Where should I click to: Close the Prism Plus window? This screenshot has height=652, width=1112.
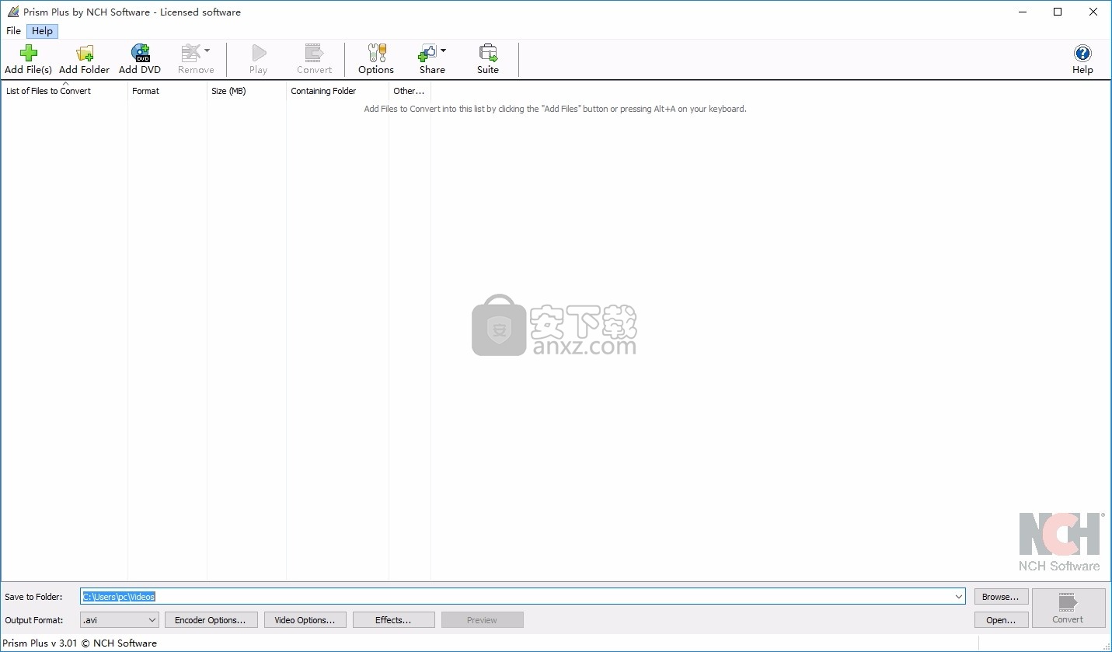click(x=1093, y=12)
